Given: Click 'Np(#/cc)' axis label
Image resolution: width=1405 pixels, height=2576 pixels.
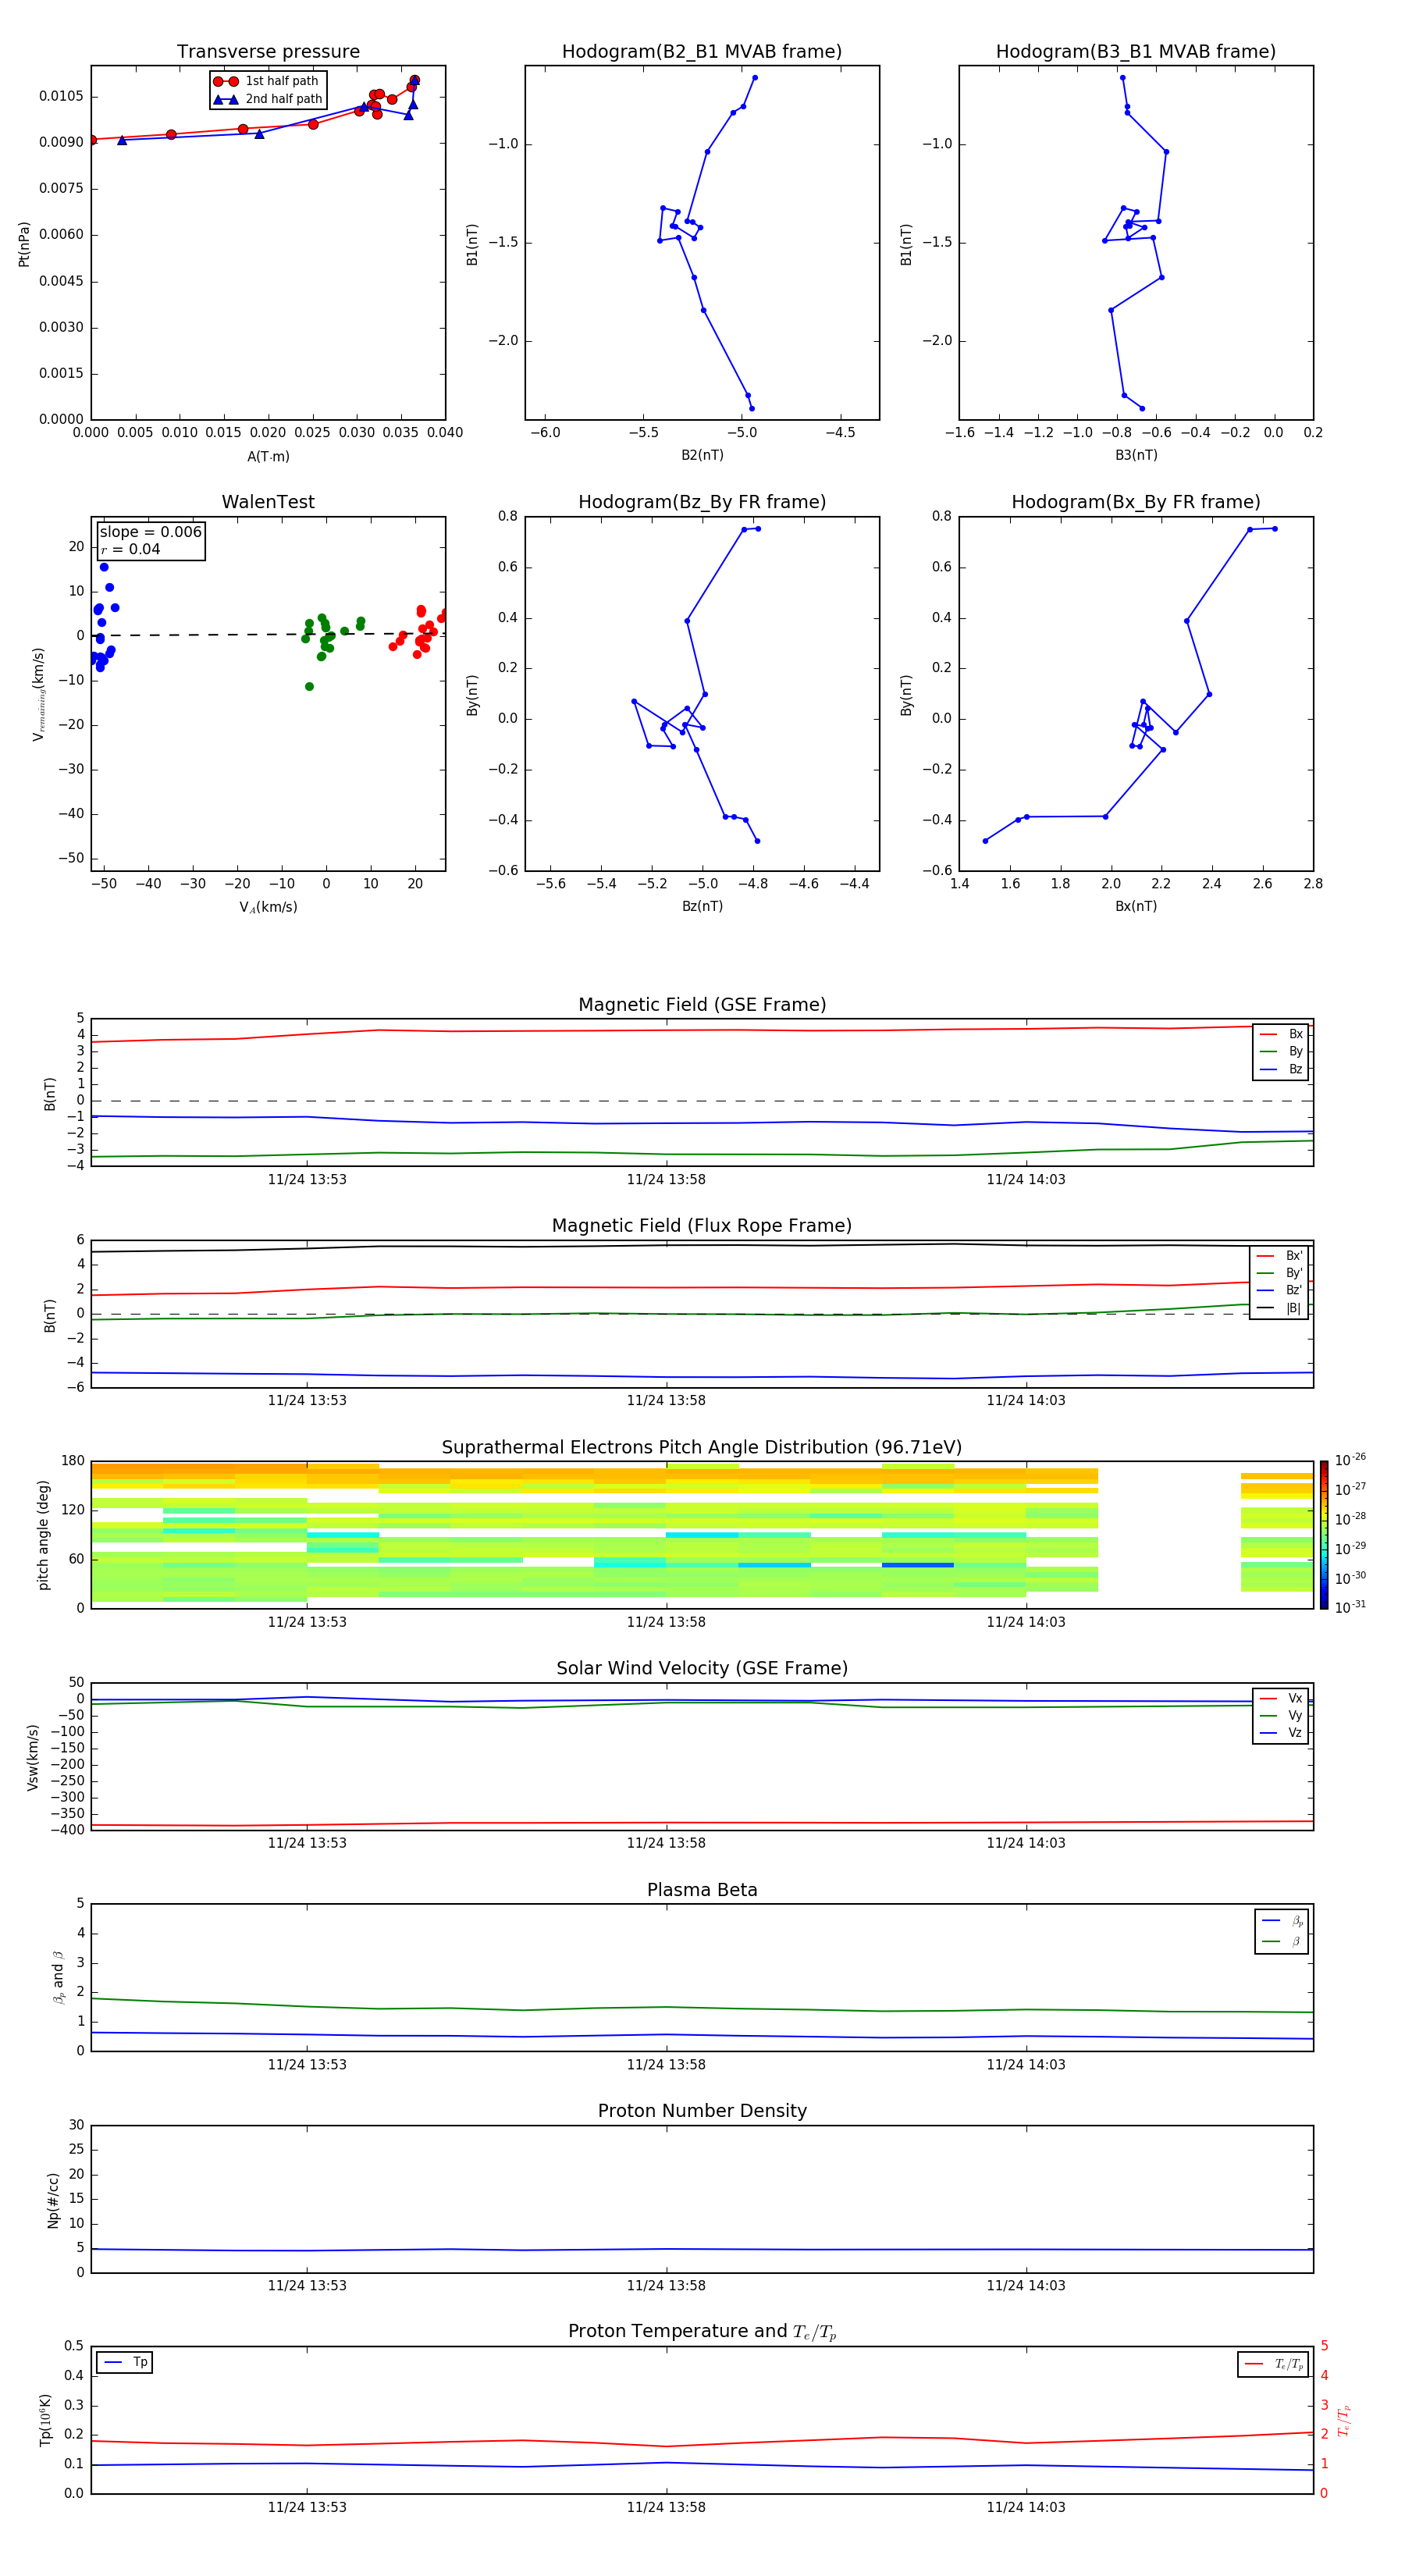Looking at the screenshot, I should click(53, 2200).
